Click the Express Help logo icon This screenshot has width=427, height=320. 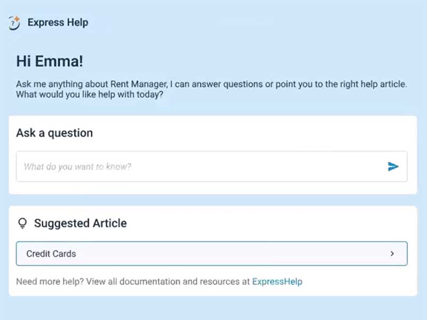coord(14,23)
